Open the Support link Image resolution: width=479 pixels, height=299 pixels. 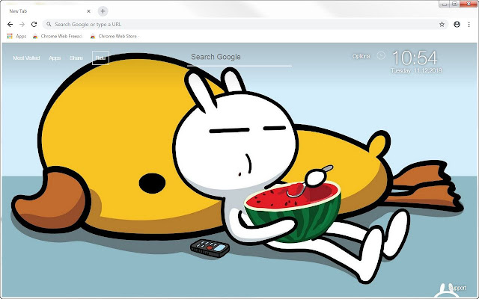[x=457, y=288]
